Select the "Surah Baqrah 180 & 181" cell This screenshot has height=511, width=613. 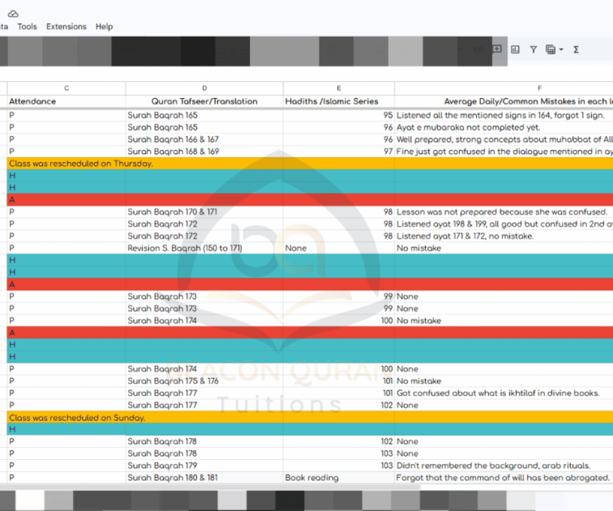coord(204,478)
